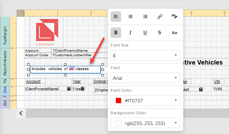
Task: Open the Font Size dropdown
Action: coord(145,55)
